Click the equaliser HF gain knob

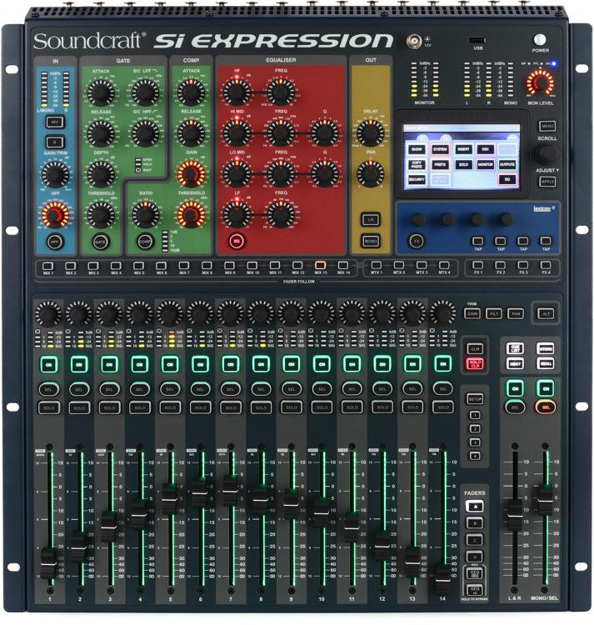[237, 92]
